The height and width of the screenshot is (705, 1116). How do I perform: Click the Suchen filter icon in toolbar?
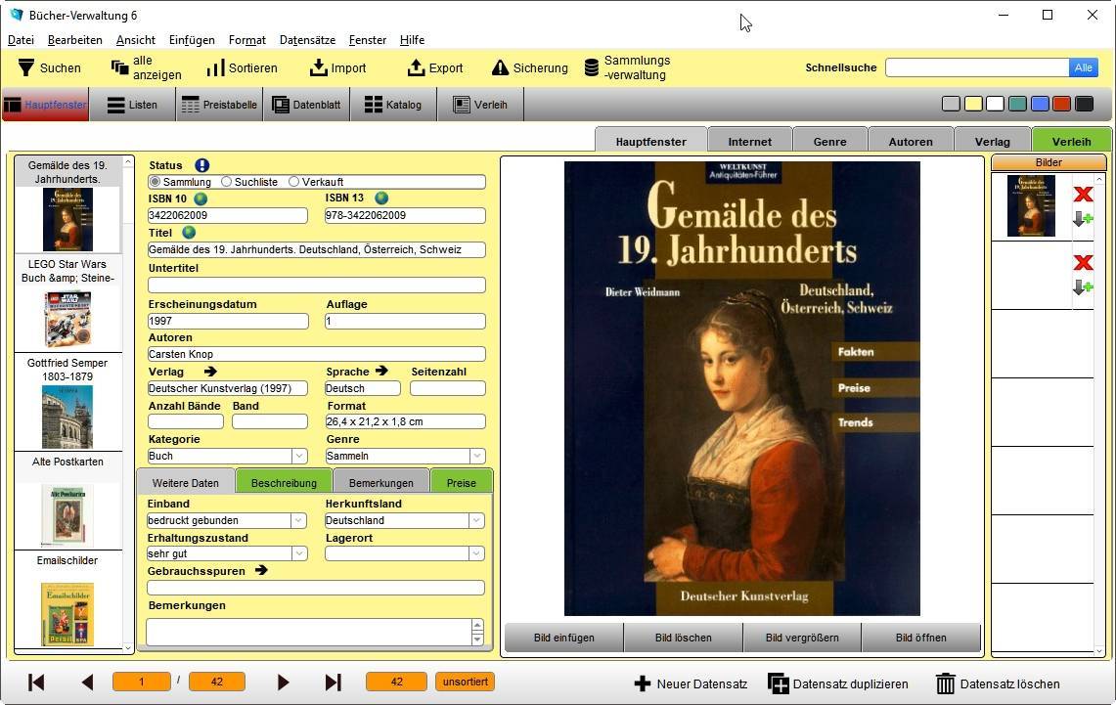(25, 67)
